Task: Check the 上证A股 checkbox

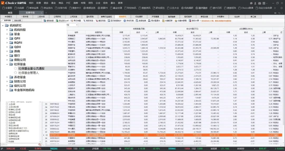Action: [x=7, y=104]
